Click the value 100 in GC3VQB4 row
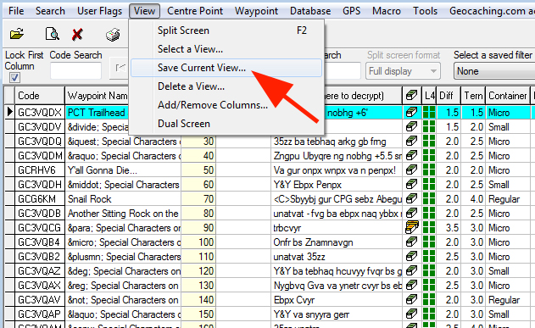This screenshot has width=535, height=328. pos(206,242)
